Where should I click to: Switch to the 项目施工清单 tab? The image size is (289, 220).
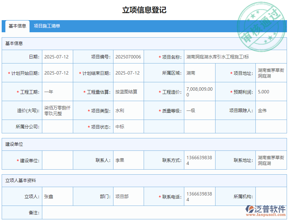click(47, 26)
